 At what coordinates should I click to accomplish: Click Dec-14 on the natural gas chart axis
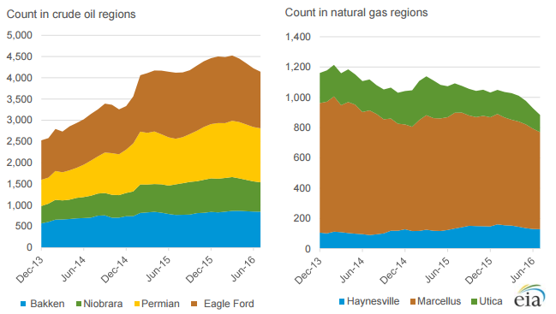[393, 271]
